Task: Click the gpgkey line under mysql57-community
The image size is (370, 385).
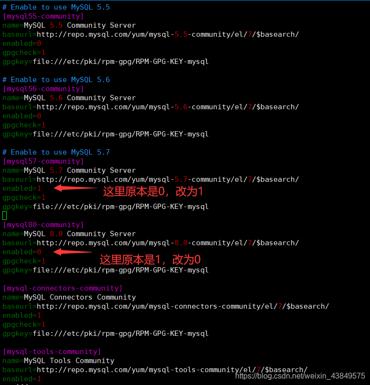Action: pos(106,207)
